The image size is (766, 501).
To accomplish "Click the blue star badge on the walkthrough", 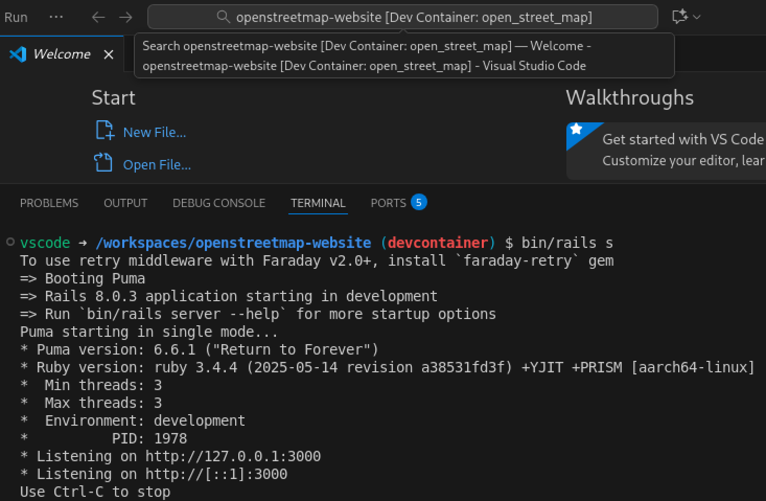I will [x=576, y=129].
